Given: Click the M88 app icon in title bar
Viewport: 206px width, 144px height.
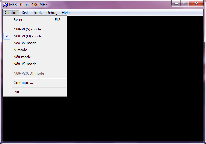Looking at the screenshot, I should 5,4.
